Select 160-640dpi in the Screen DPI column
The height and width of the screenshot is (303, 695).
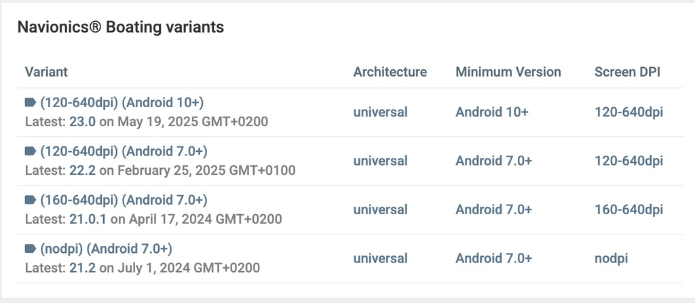click(x=629, y=209)
